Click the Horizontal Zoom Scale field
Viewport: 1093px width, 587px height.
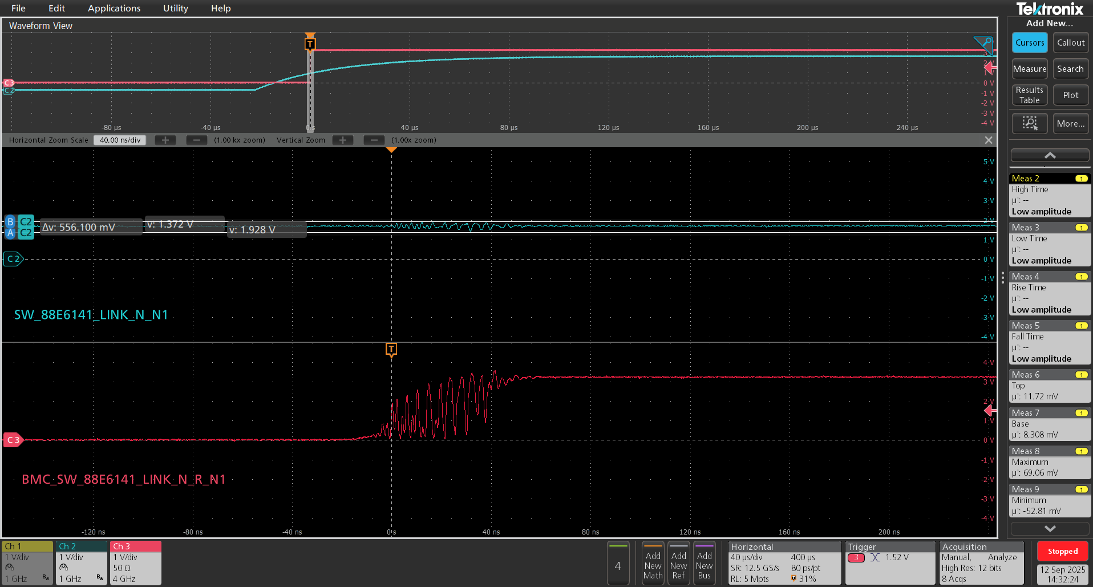(120, 140)
